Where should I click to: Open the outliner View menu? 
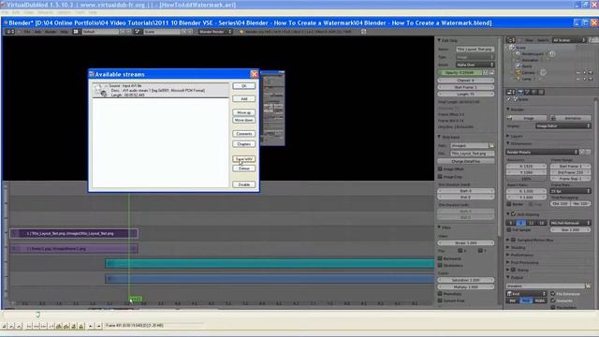pos(529,40)
